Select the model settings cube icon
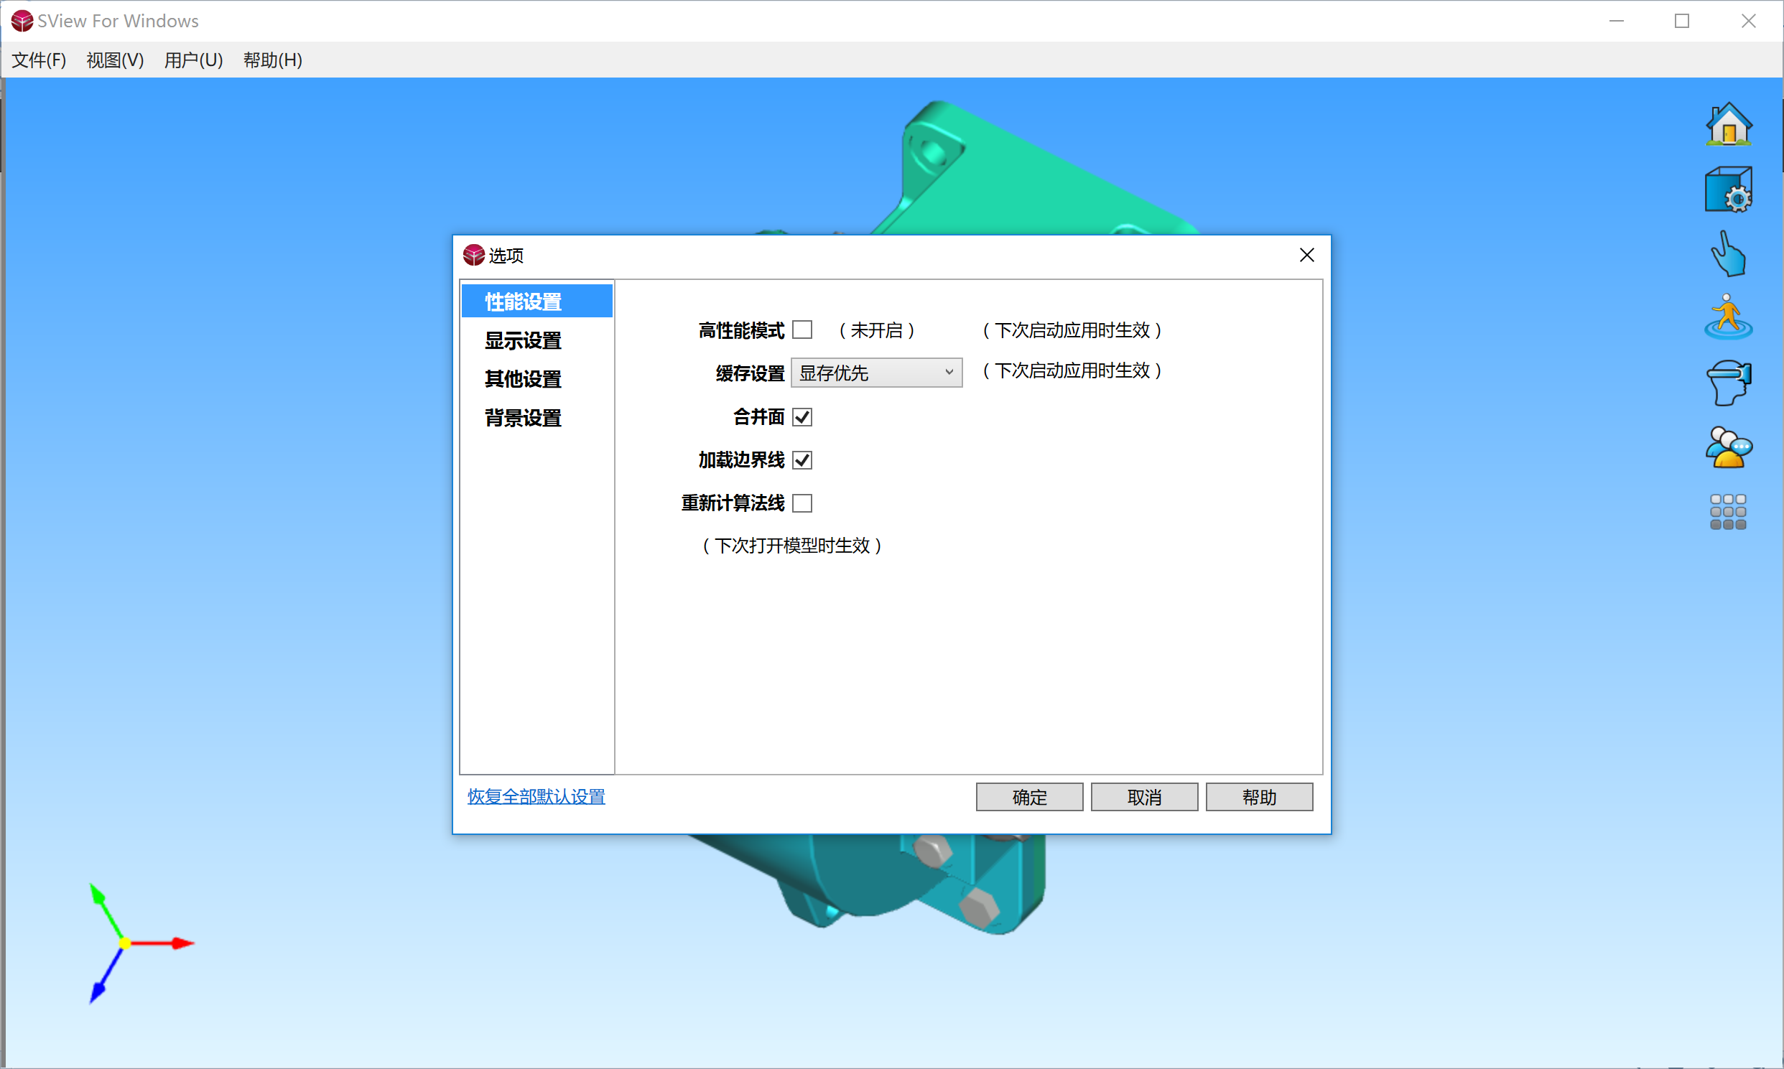Viewport: 1784px width, 1069px height. 1729,189
